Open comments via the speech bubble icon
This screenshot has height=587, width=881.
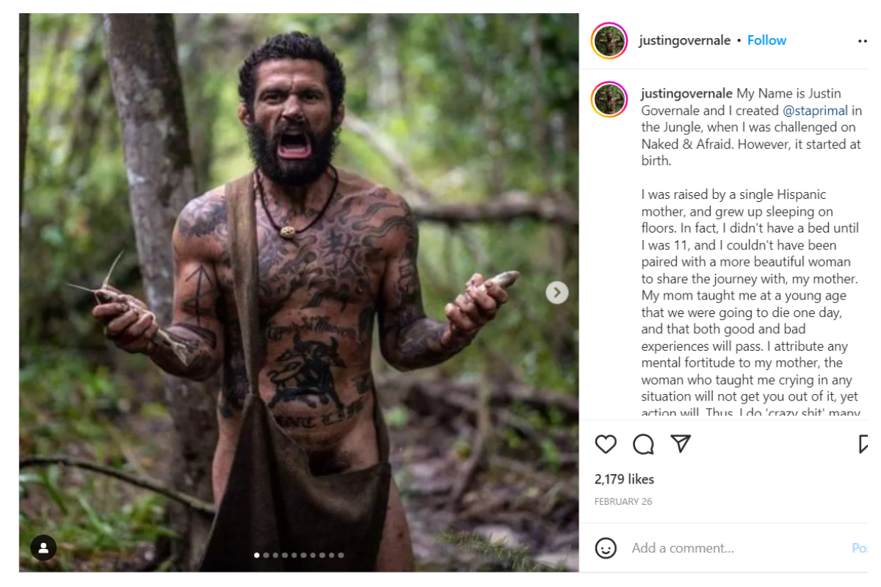pos(643,444)
